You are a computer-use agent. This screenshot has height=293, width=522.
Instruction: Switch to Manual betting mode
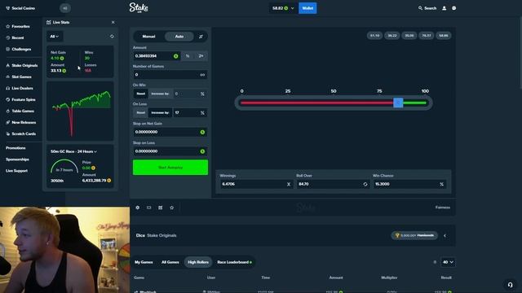click(x=148, y=37)
